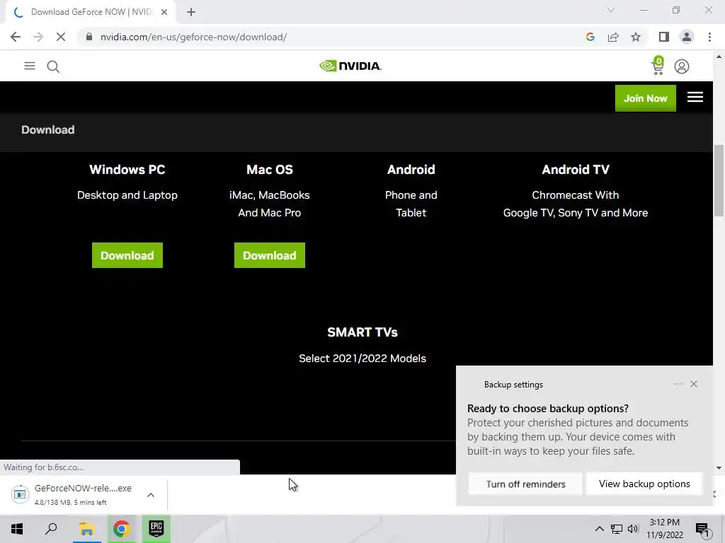Open the taskbar clock and date
The width and height of the screenshot is (725, 543).
tap(664, 529)
